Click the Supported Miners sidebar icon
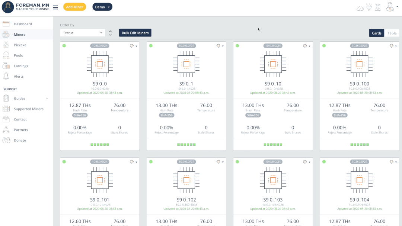 (6, 109)
